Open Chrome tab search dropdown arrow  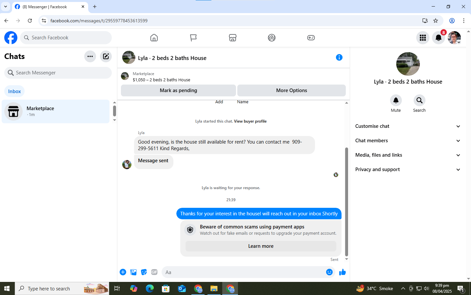click(x=6, y=7)
